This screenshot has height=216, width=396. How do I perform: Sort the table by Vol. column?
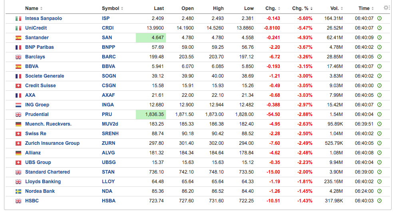(x=336, y=8)
